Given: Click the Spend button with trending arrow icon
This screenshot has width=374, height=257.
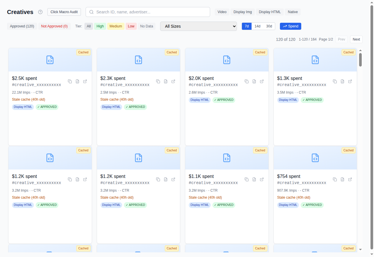Looking at the screenshot, I should point(290,26).
